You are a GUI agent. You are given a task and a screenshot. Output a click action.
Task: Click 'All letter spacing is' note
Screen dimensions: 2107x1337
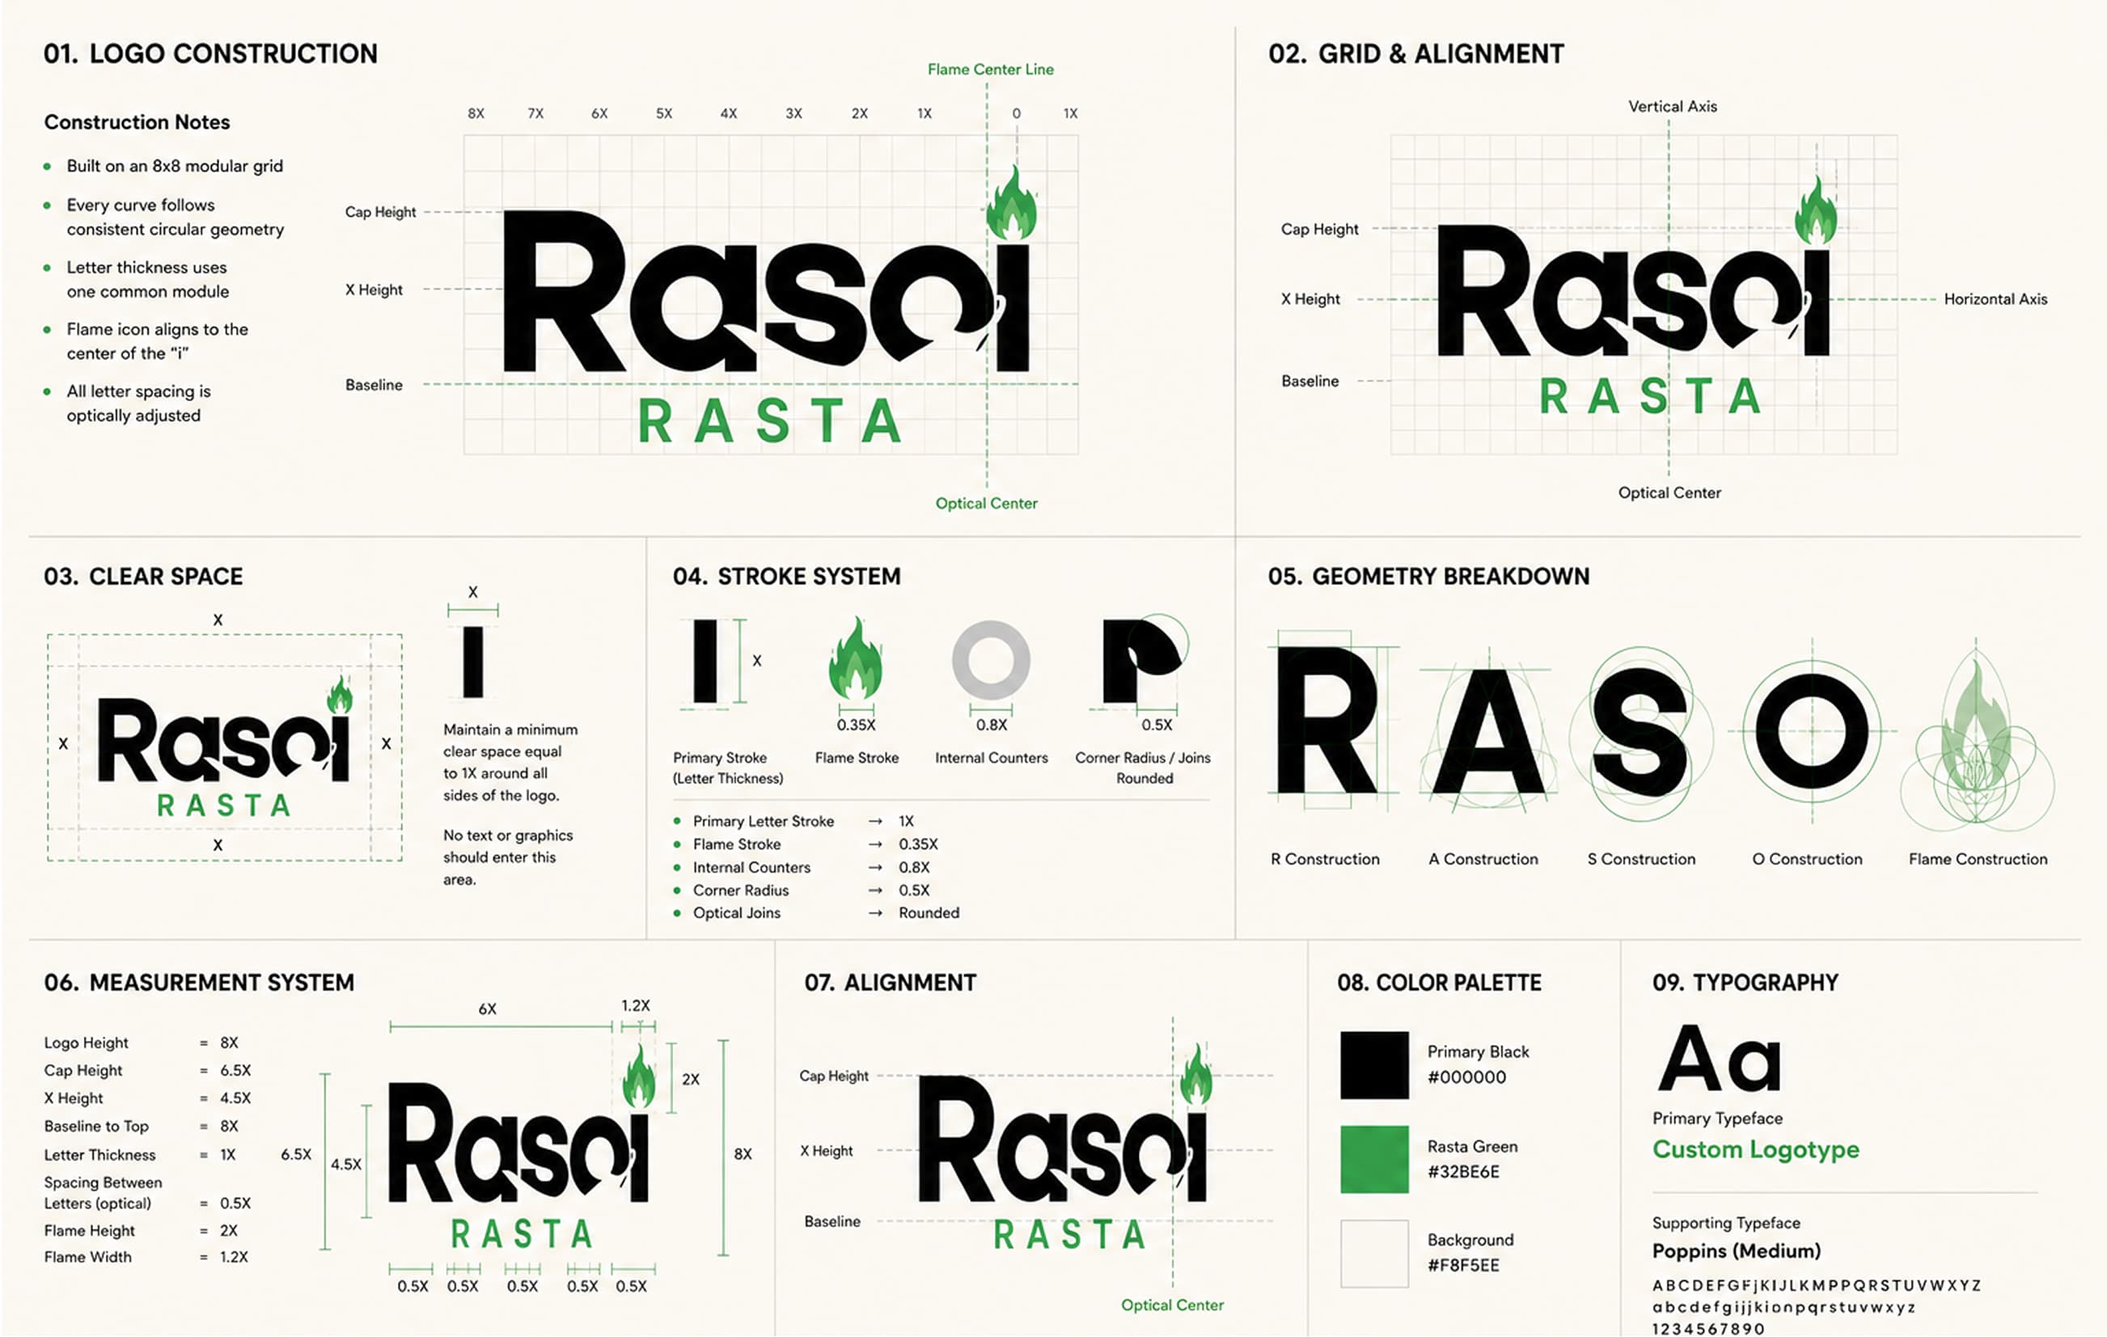click(x=138, y=391)
